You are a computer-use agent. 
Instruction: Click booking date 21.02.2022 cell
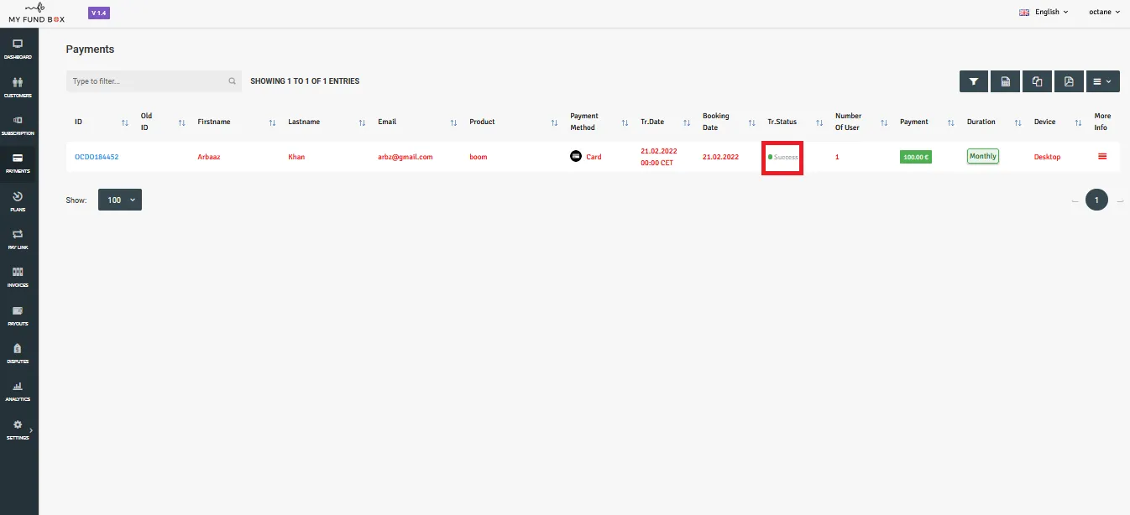720,157
